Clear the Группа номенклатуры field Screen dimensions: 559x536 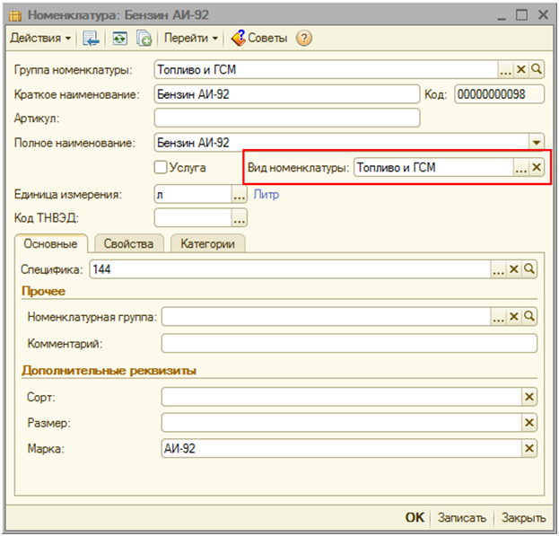(x=521, y=70)
